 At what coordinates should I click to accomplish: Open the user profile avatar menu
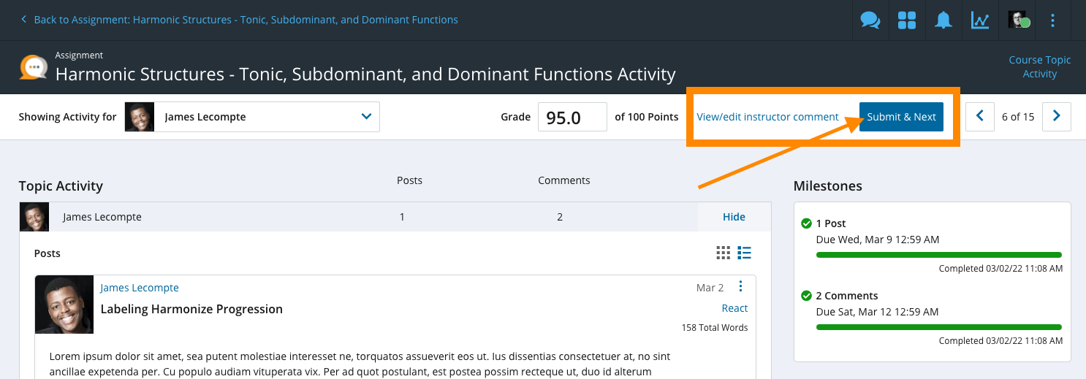point(1017,20)
